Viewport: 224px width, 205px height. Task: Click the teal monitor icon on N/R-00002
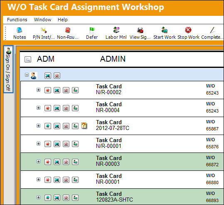(57, 90)
